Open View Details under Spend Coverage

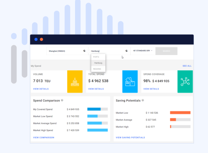pos(151,89)
